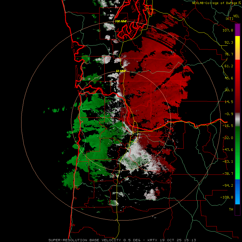Click the -0.9 velocity scale value
The image size is (242, 242).
[x=229, y=114]
